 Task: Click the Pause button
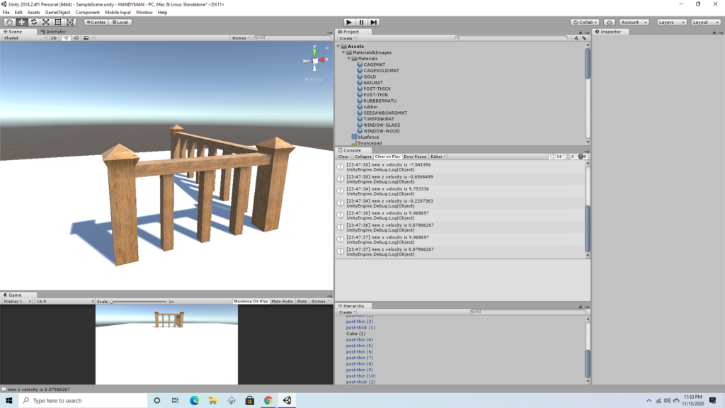[x=361, y=23]
